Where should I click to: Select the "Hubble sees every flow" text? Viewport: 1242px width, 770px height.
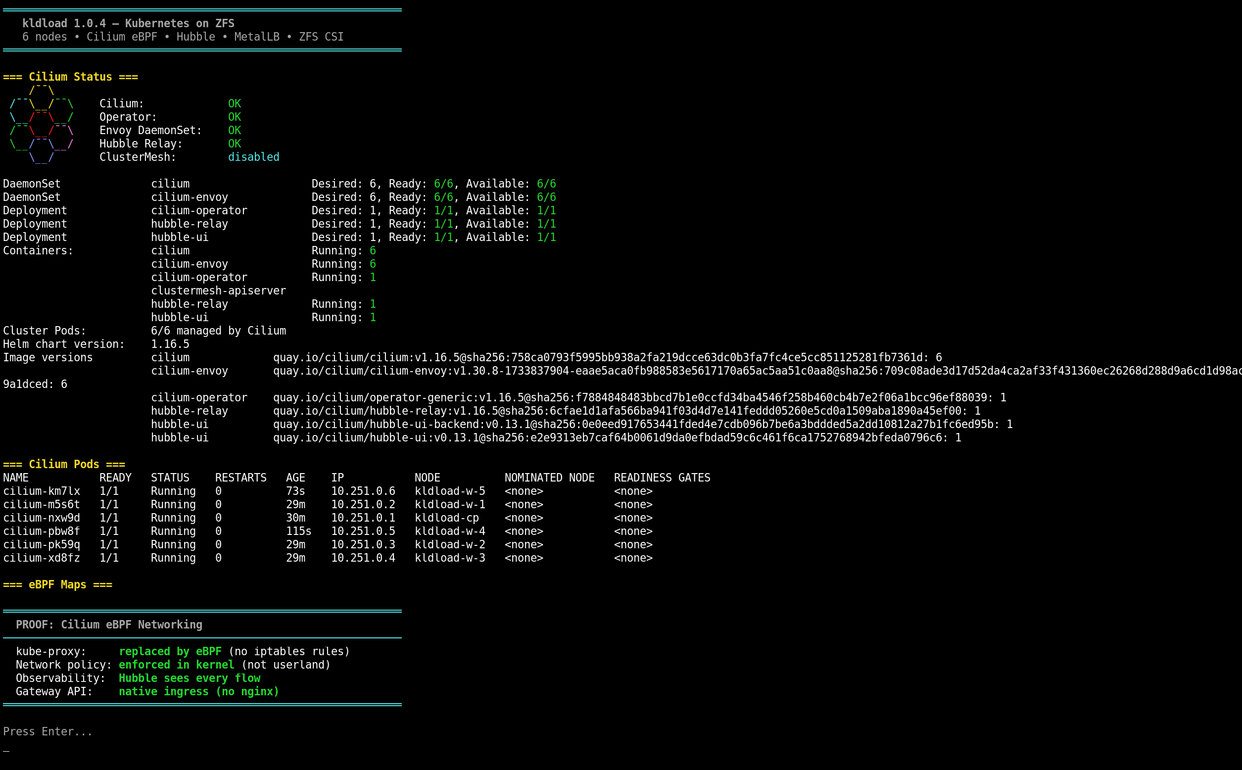tap(190, 678)
